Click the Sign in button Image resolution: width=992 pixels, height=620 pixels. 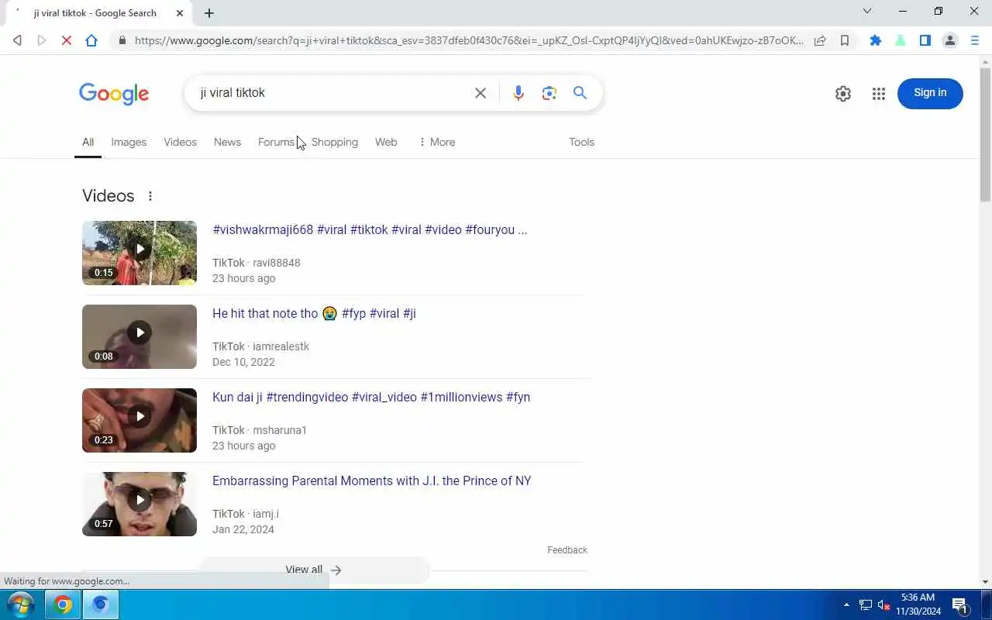(x=930, y=93)
